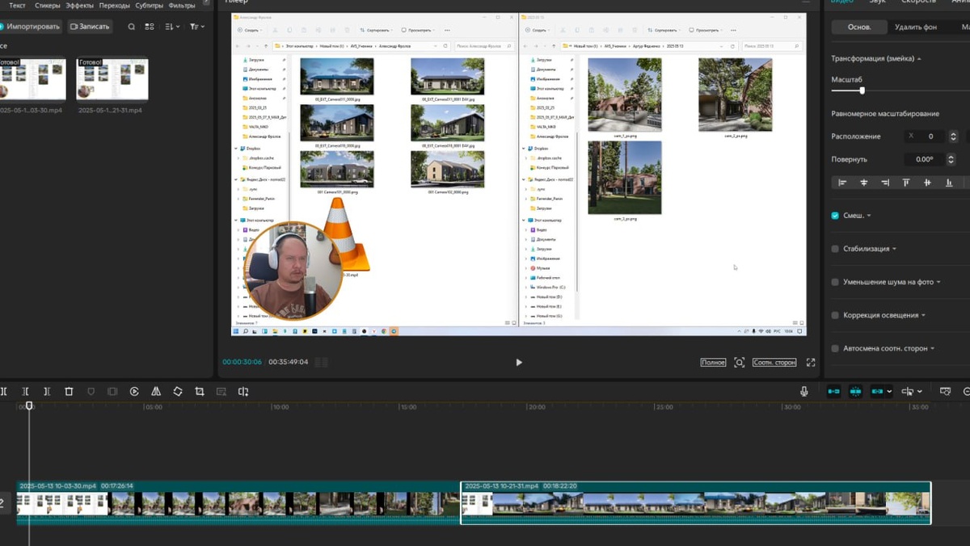
Task: Collapse the 'Трансформация (змейка)' section
Action: pos(919,59)
